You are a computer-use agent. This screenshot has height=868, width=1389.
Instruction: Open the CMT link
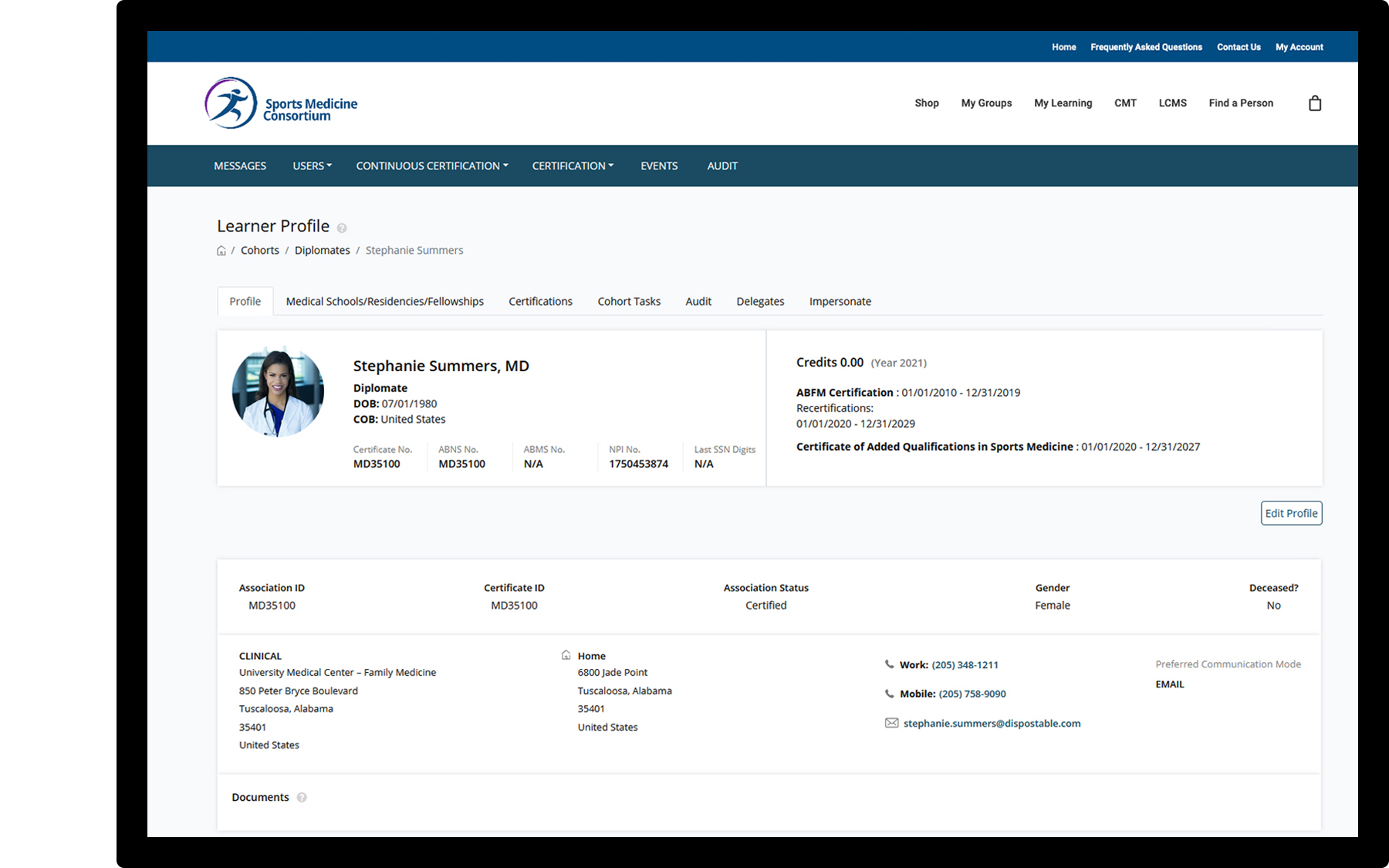1125,103
